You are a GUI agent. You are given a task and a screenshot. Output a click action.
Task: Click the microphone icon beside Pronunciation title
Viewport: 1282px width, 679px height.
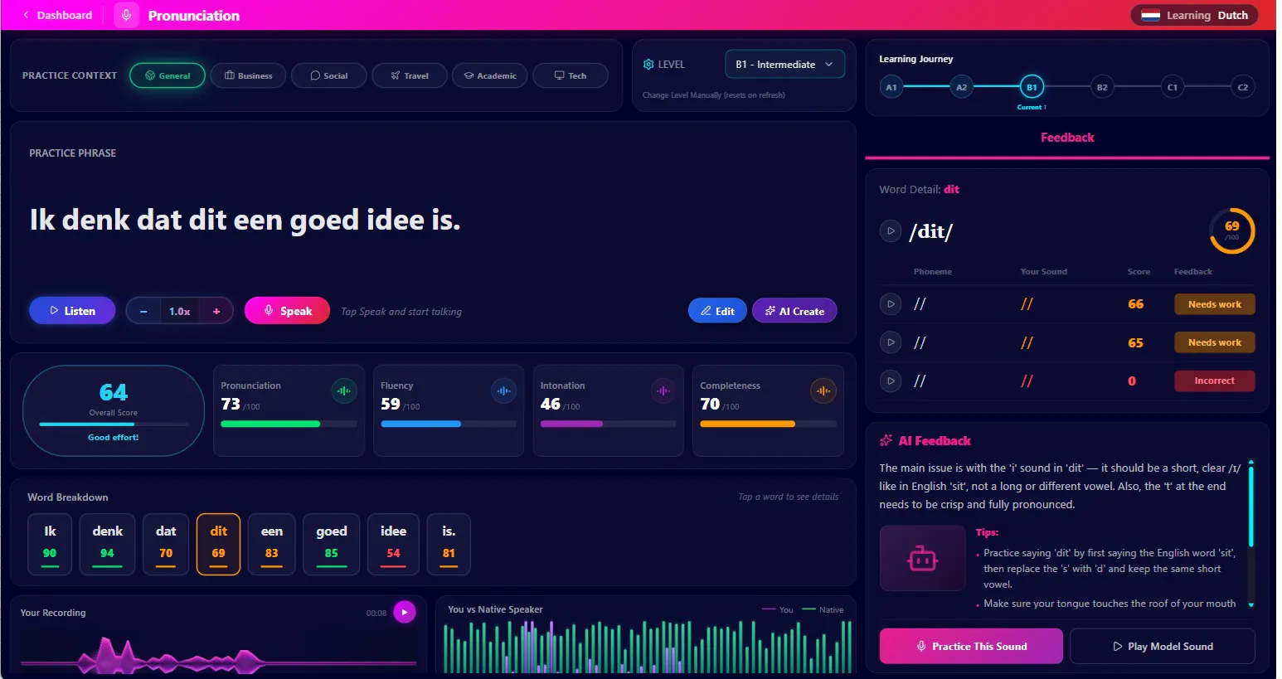pyautogui.click(x=127, y=15)
